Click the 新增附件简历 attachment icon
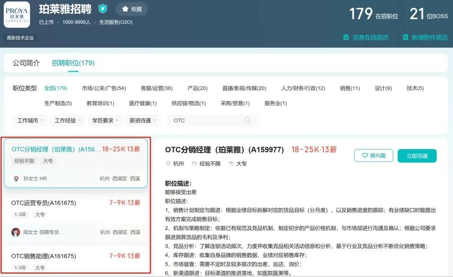 click(405, 37)
